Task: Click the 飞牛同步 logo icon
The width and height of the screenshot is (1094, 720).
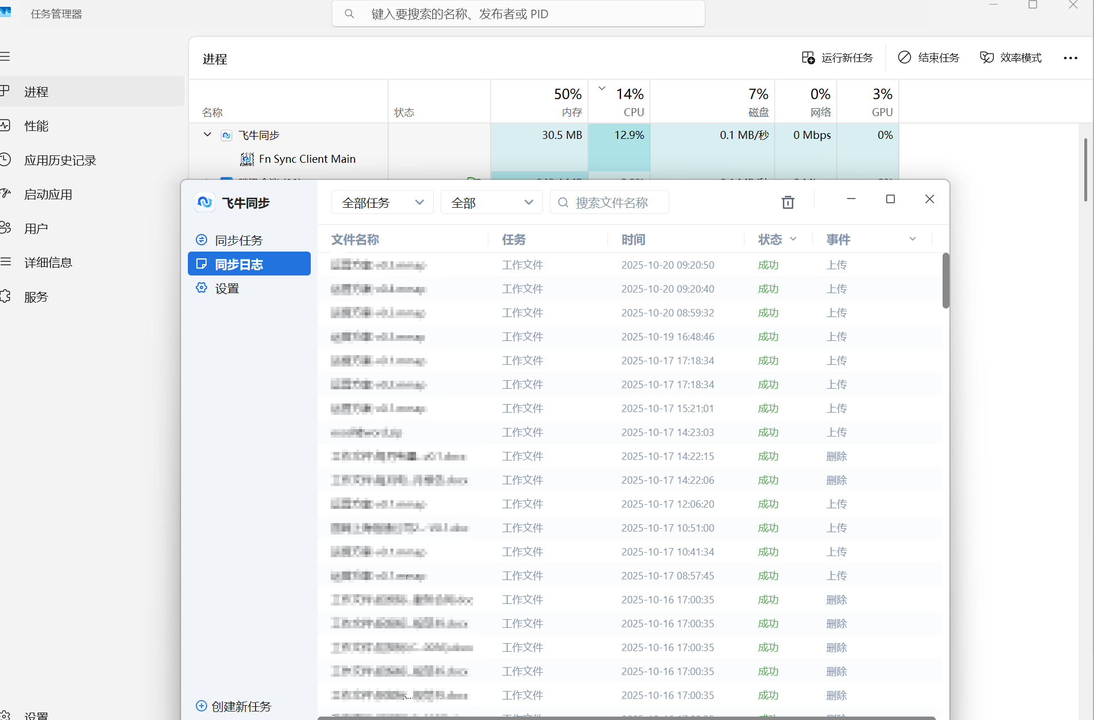Action: click(205, 203)
